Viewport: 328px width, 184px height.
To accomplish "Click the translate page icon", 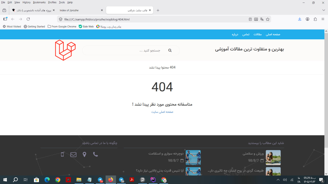I will [262, 19].
